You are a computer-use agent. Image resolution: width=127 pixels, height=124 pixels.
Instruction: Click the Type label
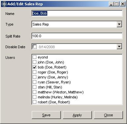pos(9,24)
